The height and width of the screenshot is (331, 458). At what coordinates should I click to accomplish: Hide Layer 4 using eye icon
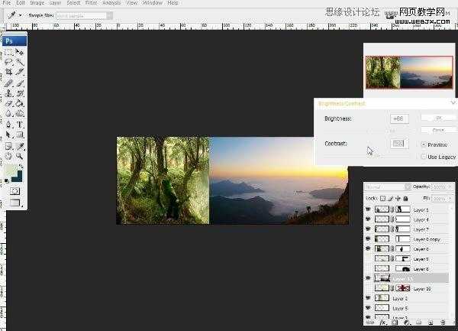coord(369,219)
